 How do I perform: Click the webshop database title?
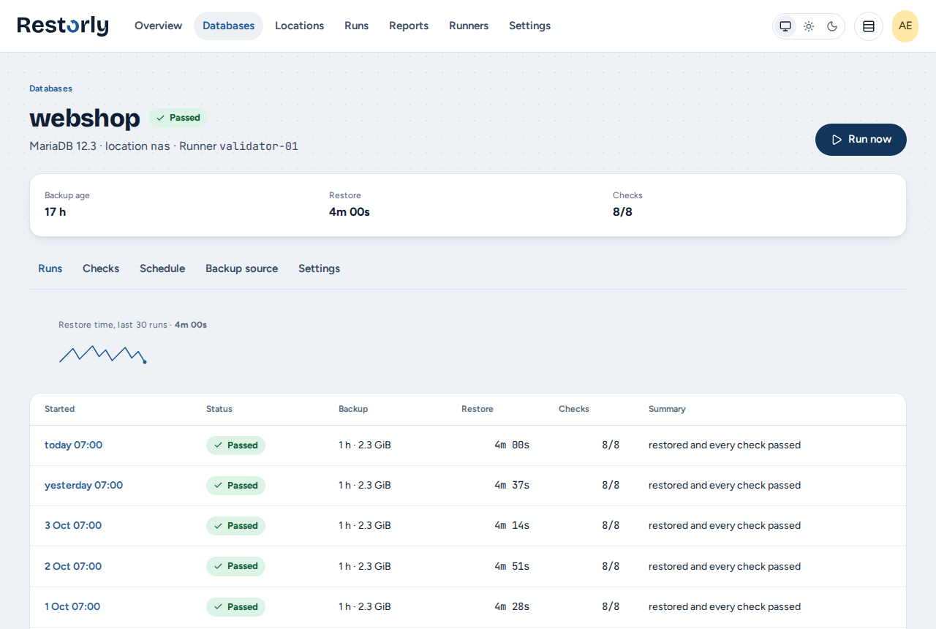coord(85,118)
